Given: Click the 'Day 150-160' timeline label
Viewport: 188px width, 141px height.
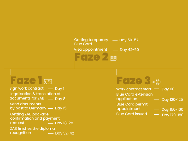Looking at the screenshot, I should click(172, 109).
